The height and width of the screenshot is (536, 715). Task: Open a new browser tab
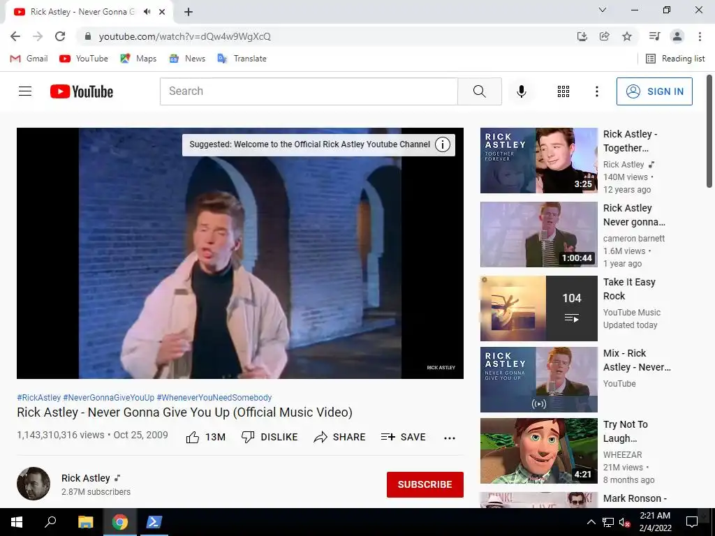[x=189, y=12]
